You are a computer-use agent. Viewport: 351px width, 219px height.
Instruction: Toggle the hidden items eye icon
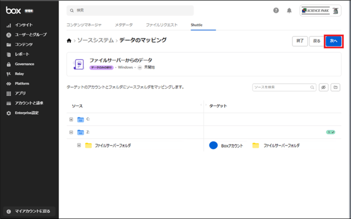tap(323, 87)
